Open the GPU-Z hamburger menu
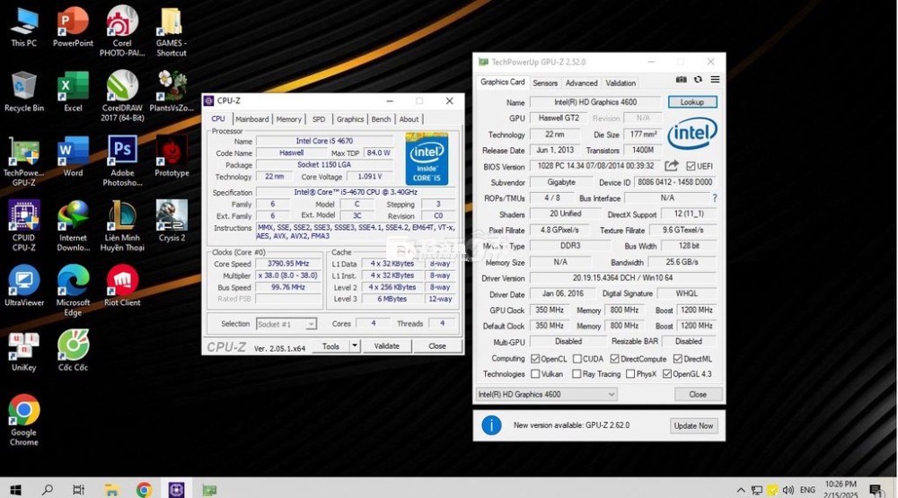The width and height of the screenshot is (898, 498). click(x=716, y=80)
